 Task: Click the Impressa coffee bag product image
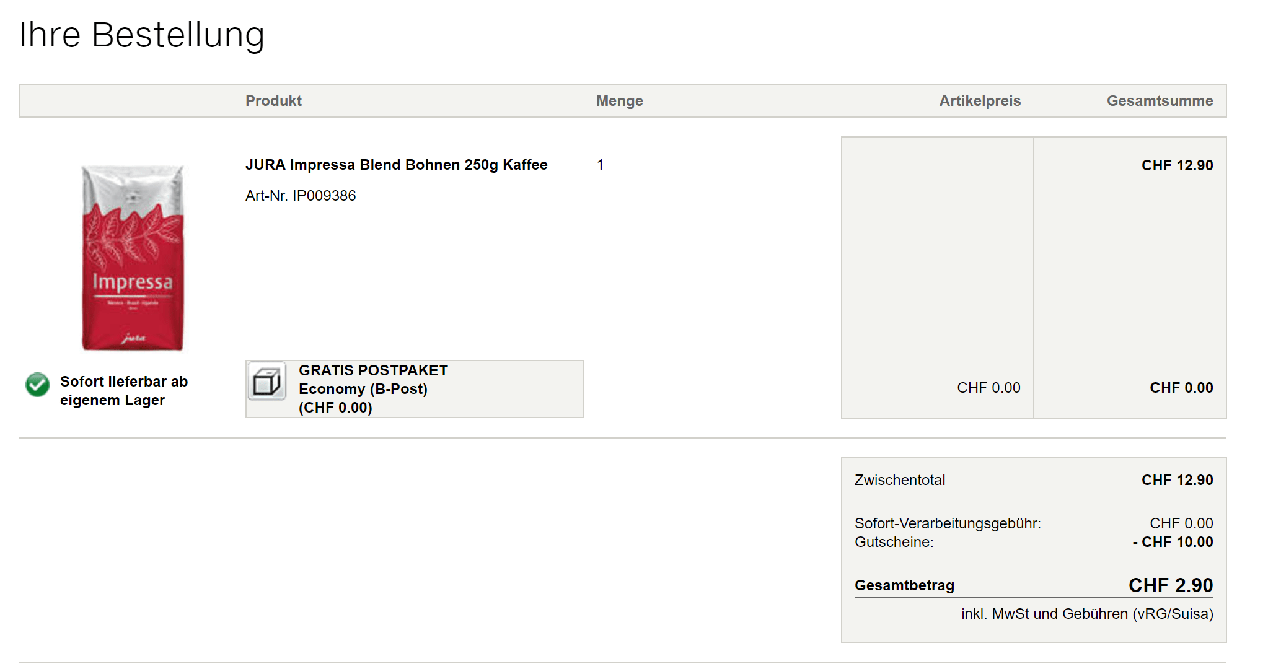point(133,258)
